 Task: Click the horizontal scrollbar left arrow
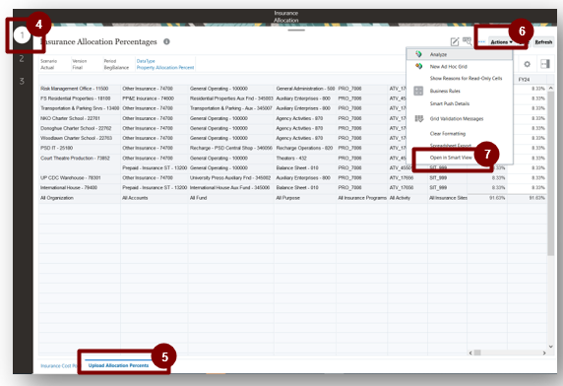pyautogui.click(x=470, y=353)
